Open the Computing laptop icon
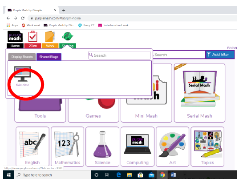243x186 pixels. (138, 144)
